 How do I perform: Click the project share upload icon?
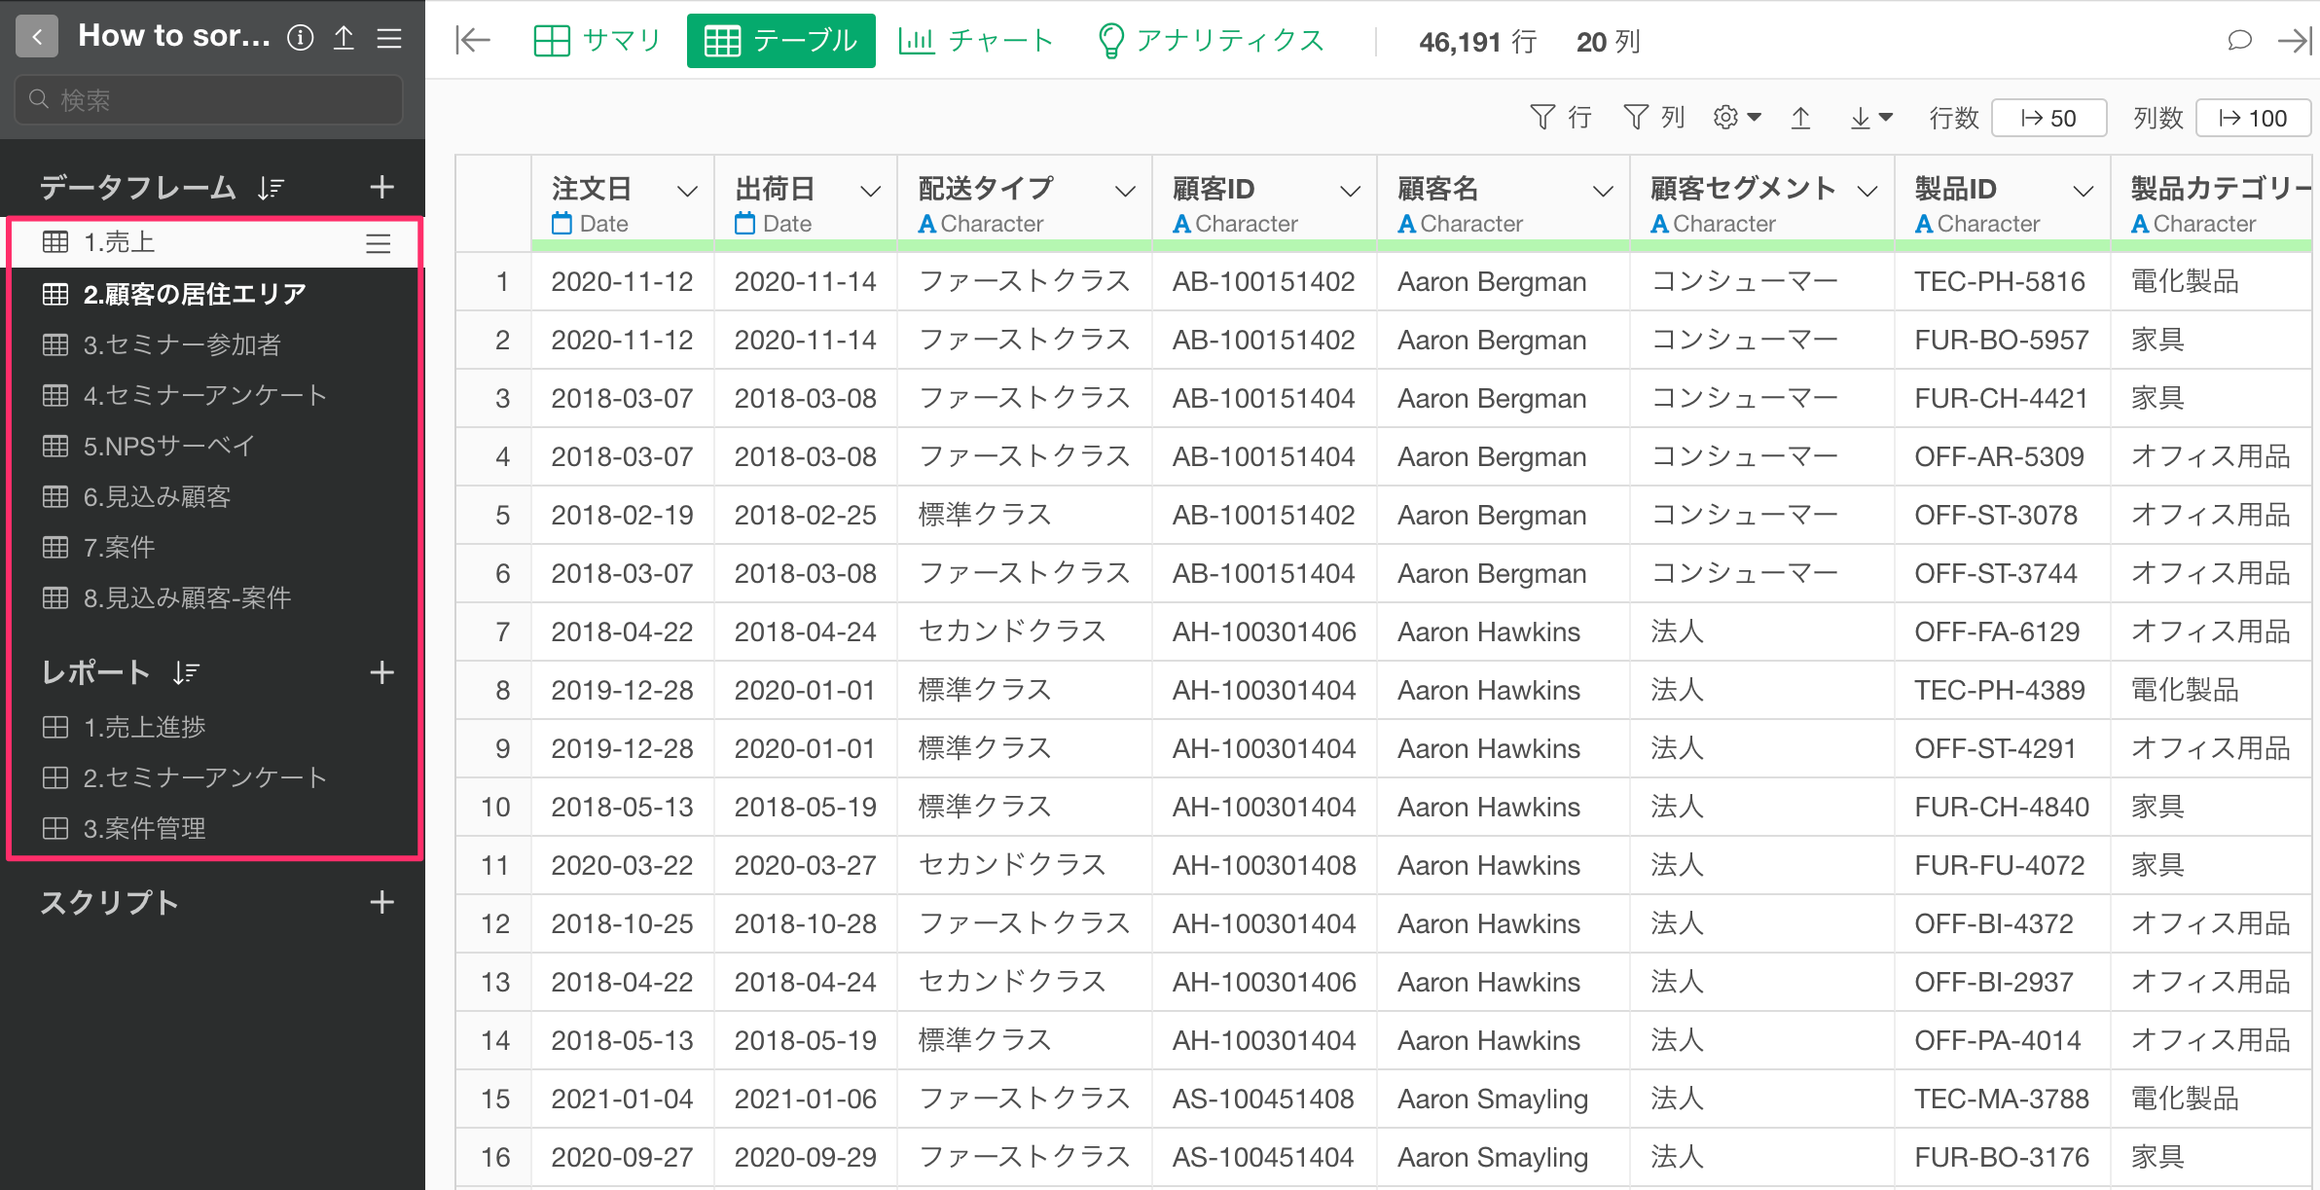pos(344,38)
